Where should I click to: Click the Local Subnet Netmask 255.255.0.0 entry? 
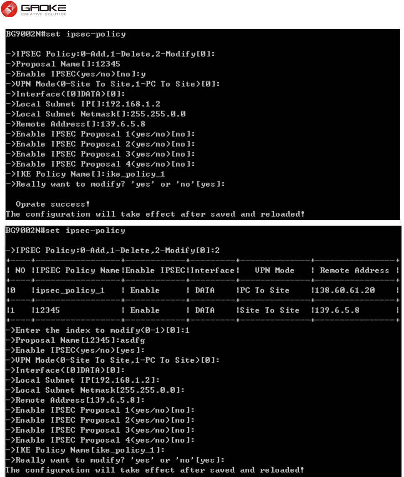click(x=96, y=114)
